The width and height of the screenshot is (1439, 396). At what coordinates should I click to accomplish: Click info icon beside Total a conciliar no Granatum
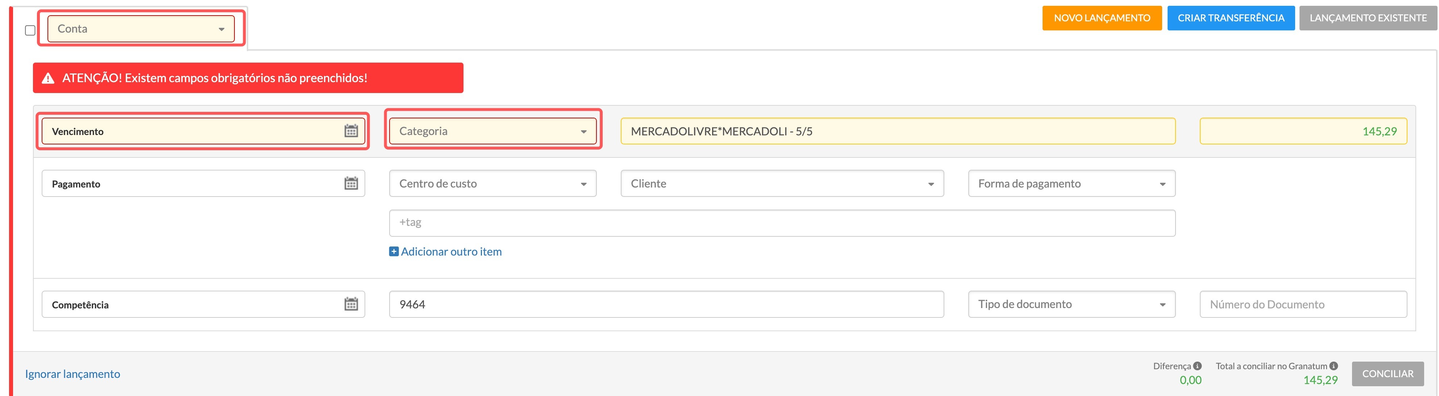point(1334,366)
